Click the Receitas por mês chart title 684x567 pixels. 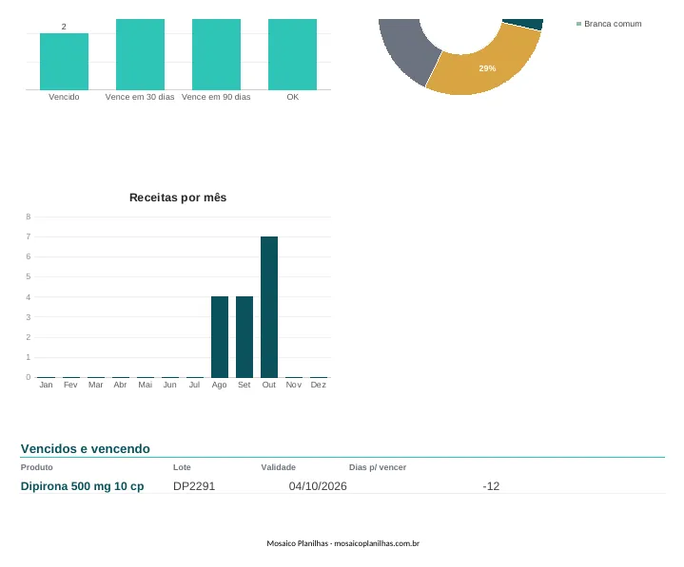[178, 198]
